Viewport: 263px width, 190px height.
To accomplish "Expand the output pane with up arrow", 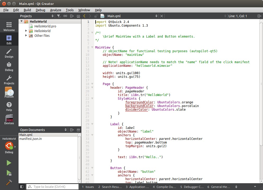I will click(255, 187).
